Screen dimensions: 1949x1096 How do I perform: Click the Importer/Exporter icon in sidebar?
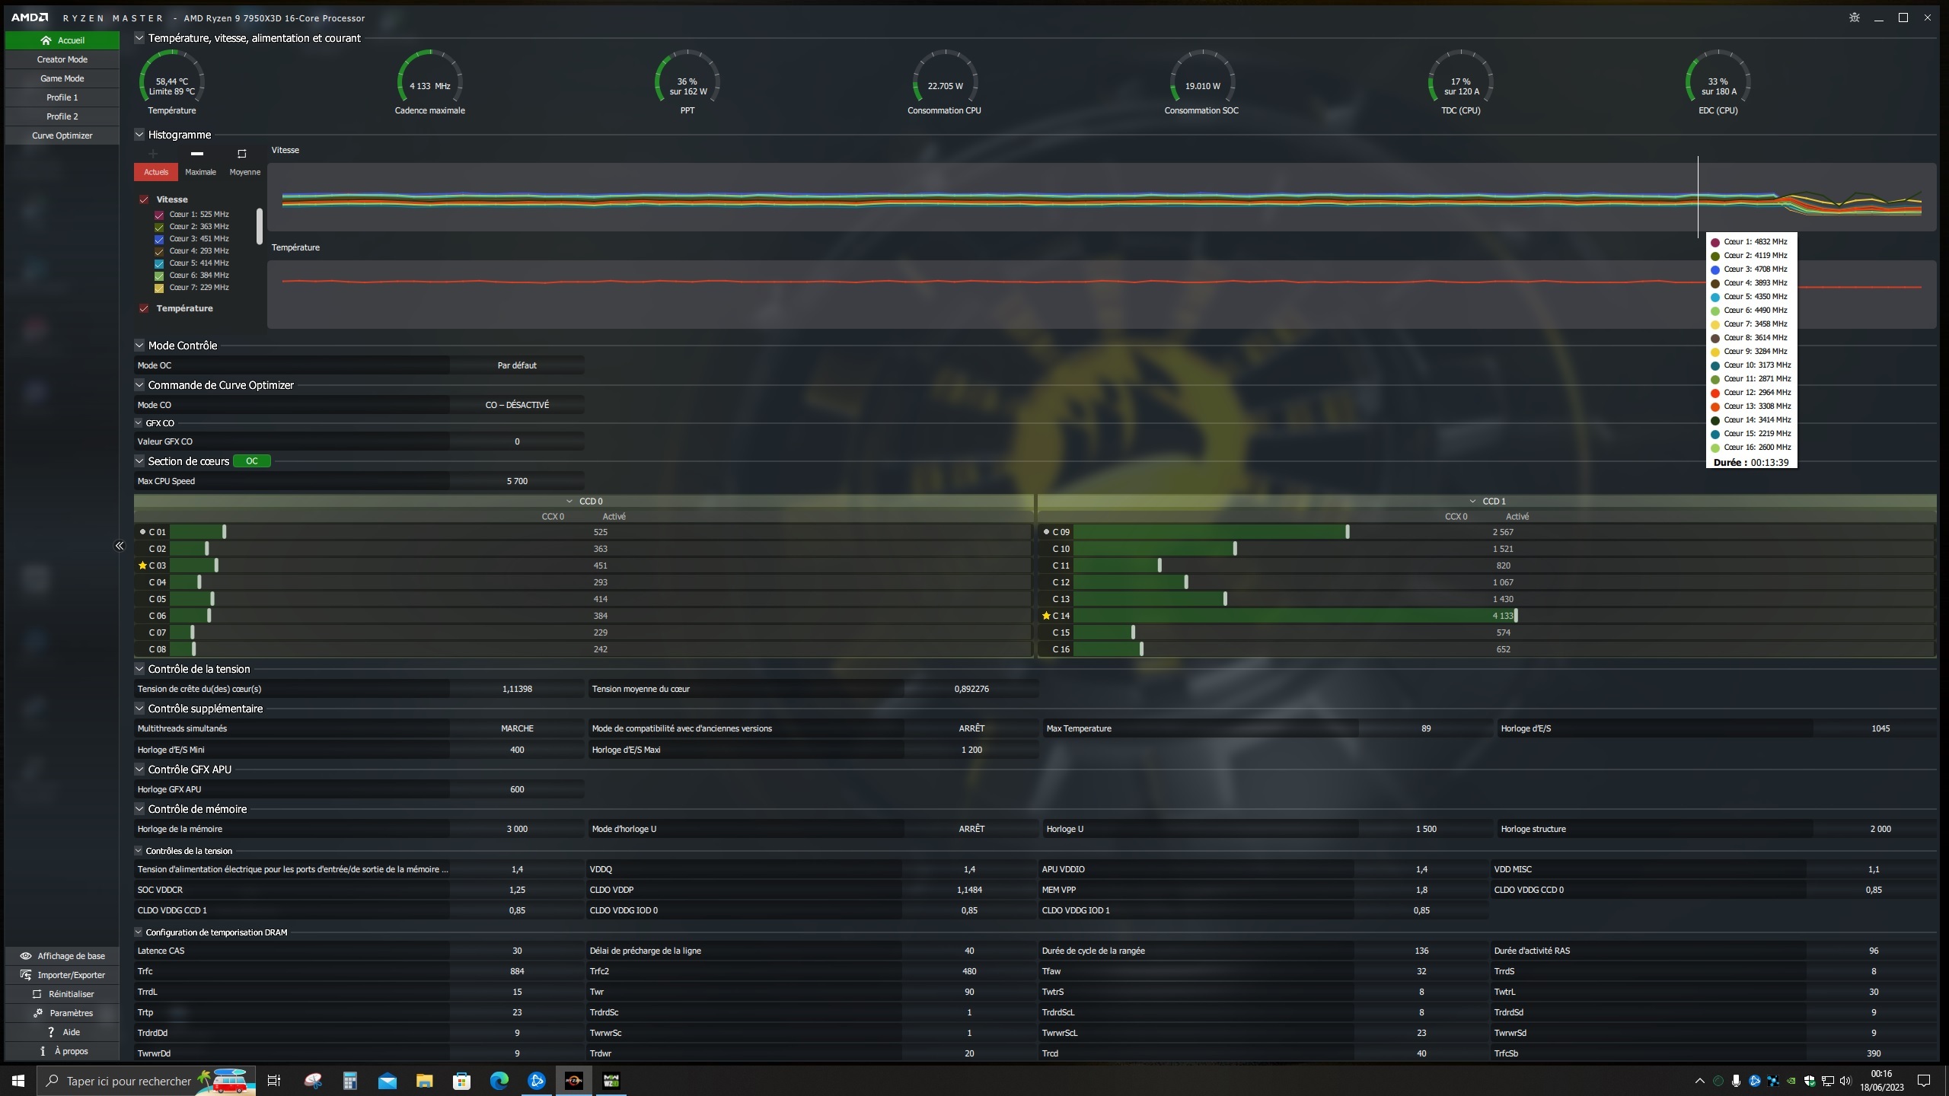(x=26, y=975)
